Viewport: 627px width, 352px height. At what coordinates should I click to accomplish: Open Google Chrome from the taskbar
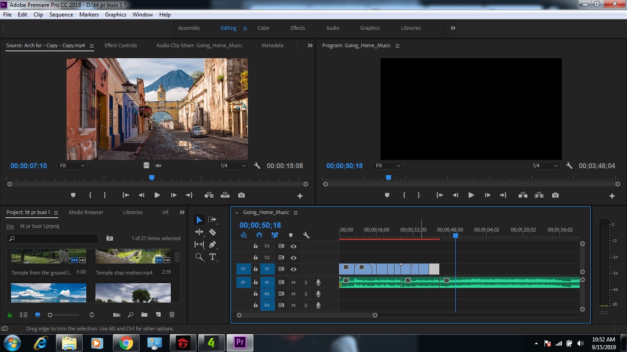coord(126,343)
